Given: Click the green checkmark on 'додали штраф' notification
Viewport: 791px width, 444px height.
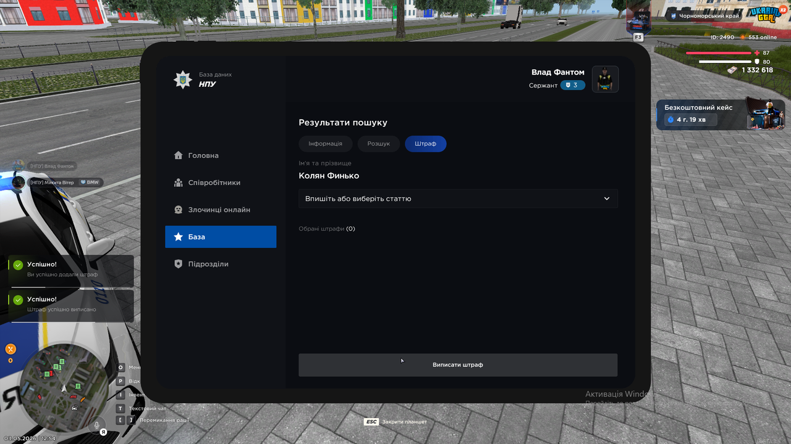Looking at the screenshot, I should click(18, 265).
